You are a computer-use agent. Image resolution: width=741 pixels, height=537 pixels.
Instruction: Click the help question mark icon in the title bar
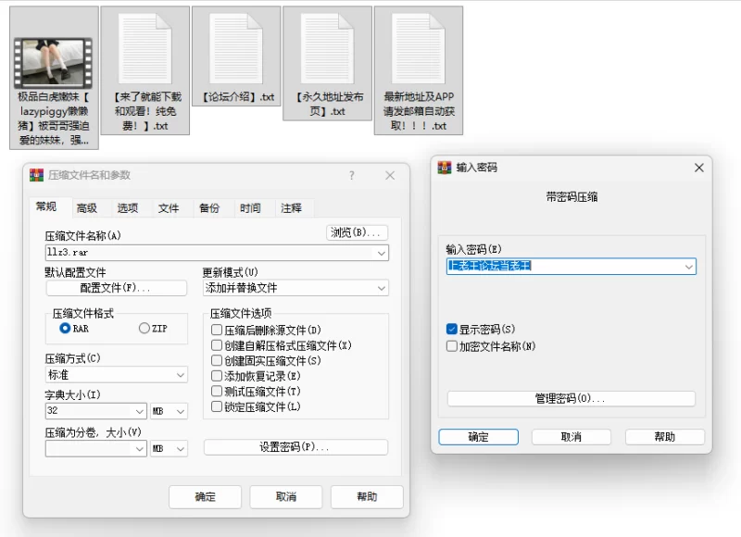click(x=350, y=174)
